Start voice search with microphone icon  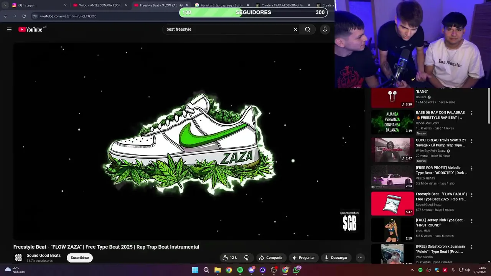[325, 30]
